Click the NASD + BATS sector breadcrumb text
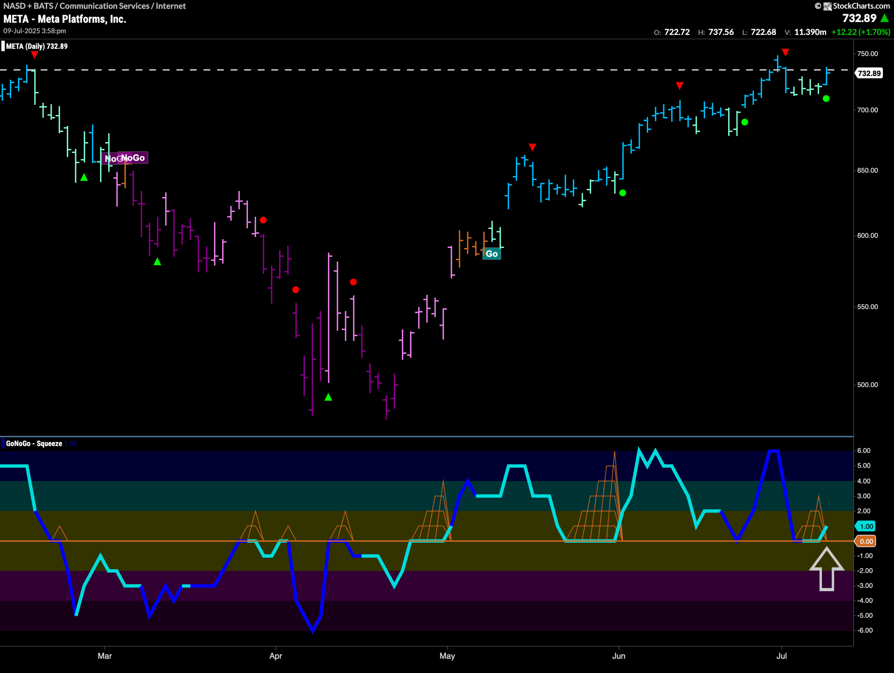 [x=95, y=6]
